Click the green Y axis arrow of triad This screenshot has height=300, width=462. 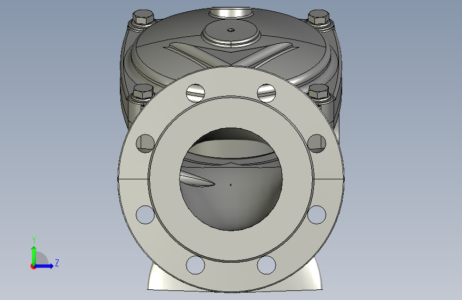point(34,255)
